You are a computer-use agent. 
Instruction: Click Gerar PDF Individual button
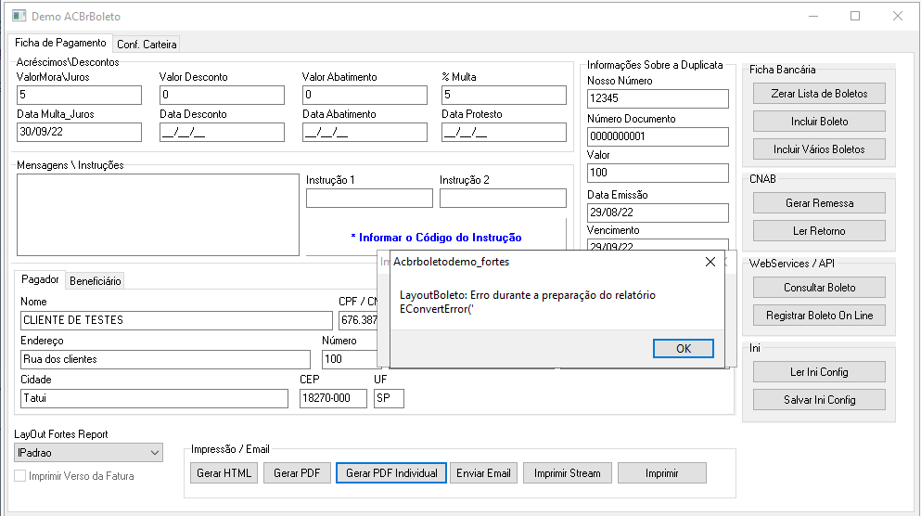coord(391,473)
